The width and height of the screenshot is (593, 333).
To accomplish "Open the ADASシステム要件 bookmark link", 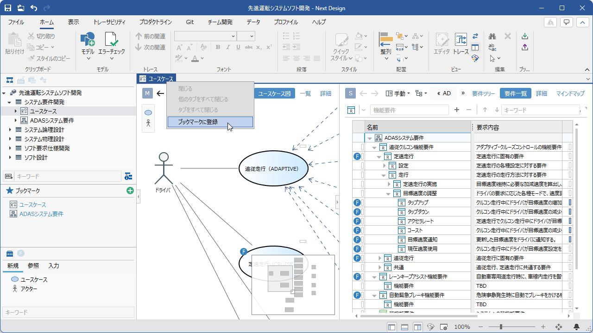I will (x=41, y=214).
